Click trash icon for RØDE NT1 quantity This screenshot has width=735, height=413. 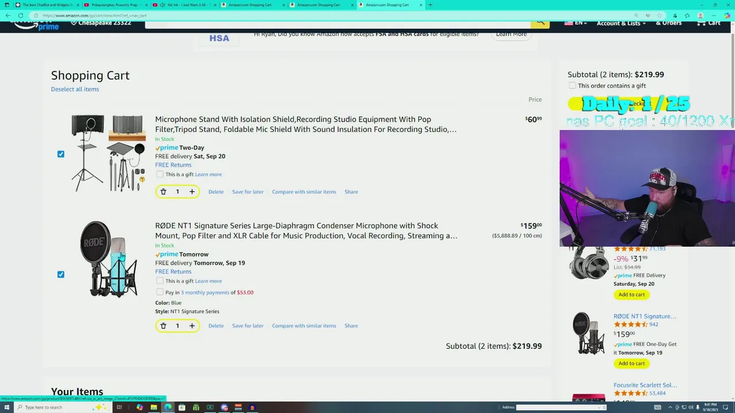(163, 326)
